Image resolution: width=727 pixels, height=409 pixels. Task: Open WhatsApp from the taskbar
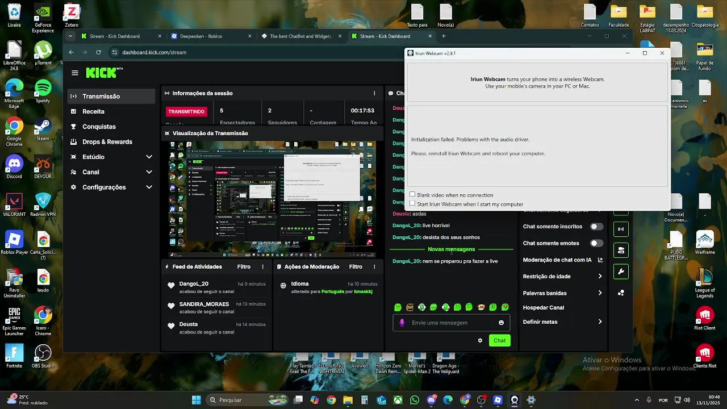click(415, 400)
